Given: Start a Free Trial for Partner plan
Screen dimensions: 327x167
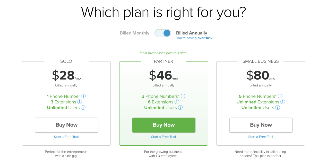Looking at the screenshot, I should [x=163, y=137].
